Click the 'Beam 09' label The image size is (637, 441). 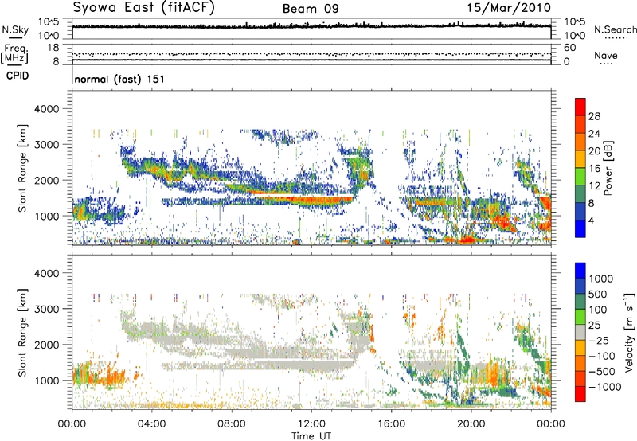pos(311,9)
